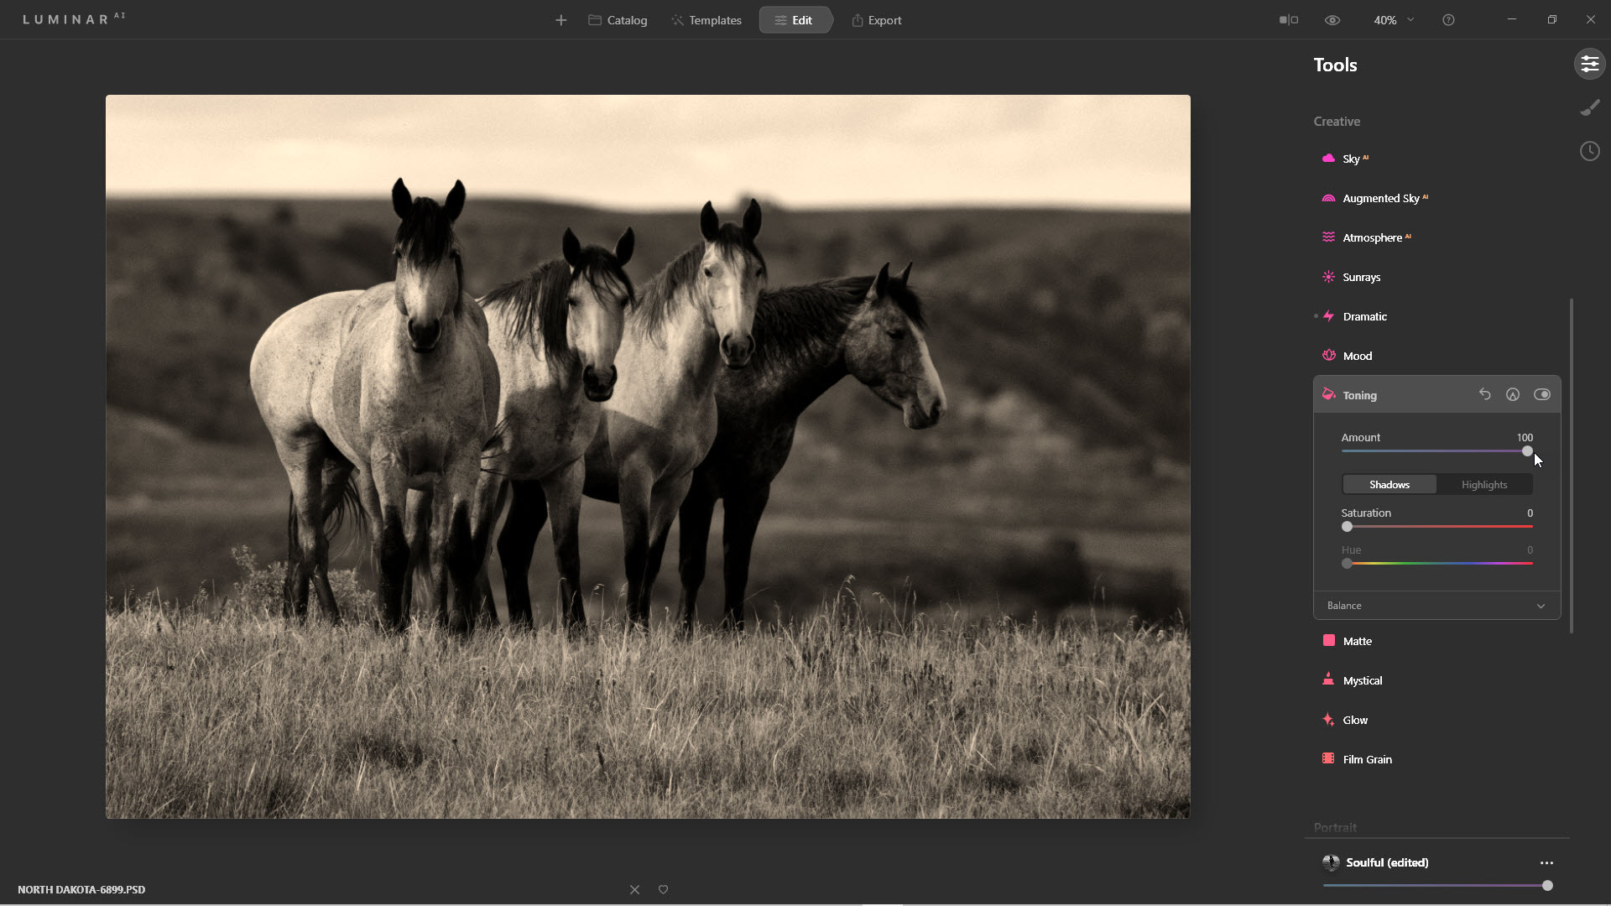
Task: Open the Templates tab
Action: (x=706, y=20)
